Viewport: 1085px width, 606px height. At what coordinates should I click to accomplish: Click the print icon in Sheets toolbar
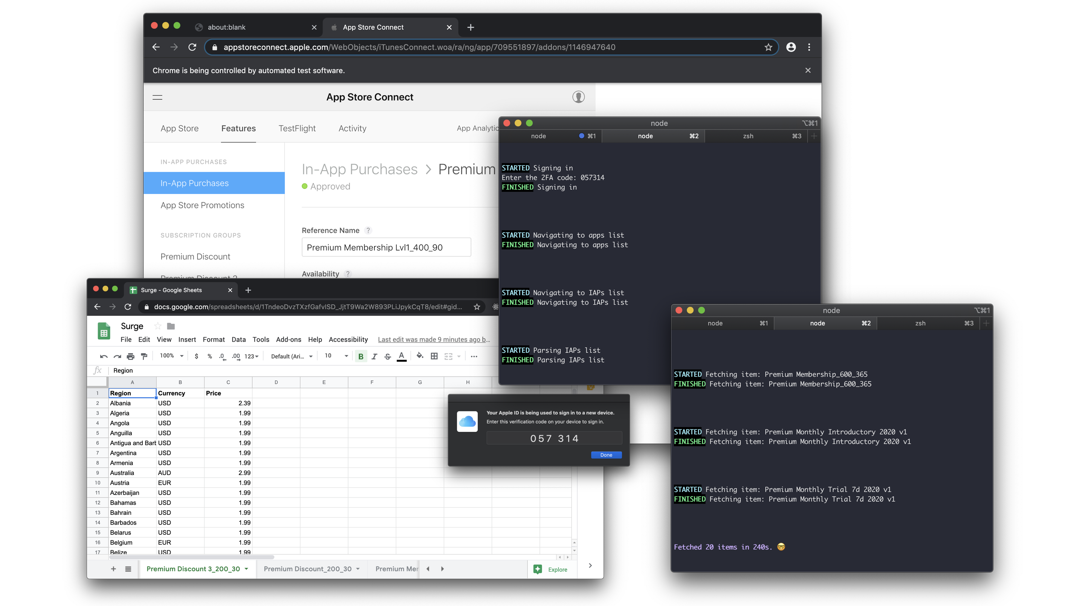[x=131, y=356]
